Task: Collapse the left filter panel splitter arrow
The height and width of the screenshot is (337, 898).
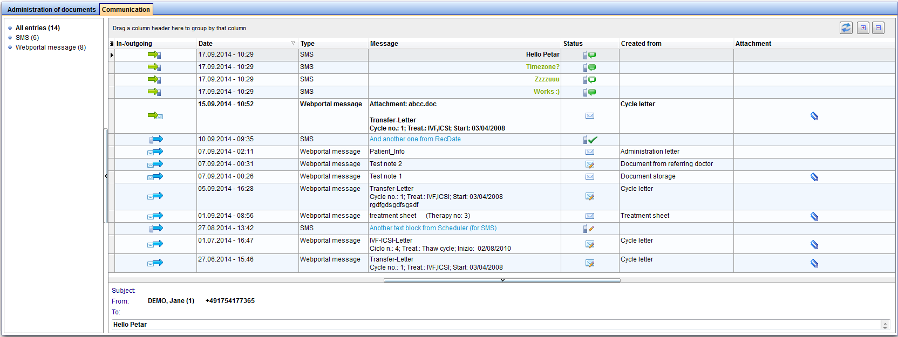Action: [x=106, y=176]
